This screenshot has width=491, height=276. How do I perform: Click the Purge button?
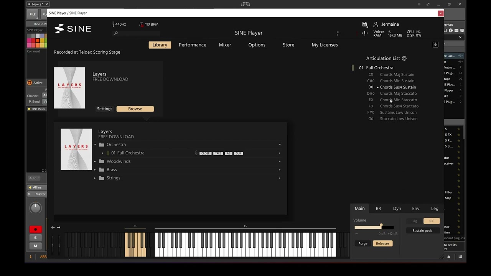pos(362,243)
